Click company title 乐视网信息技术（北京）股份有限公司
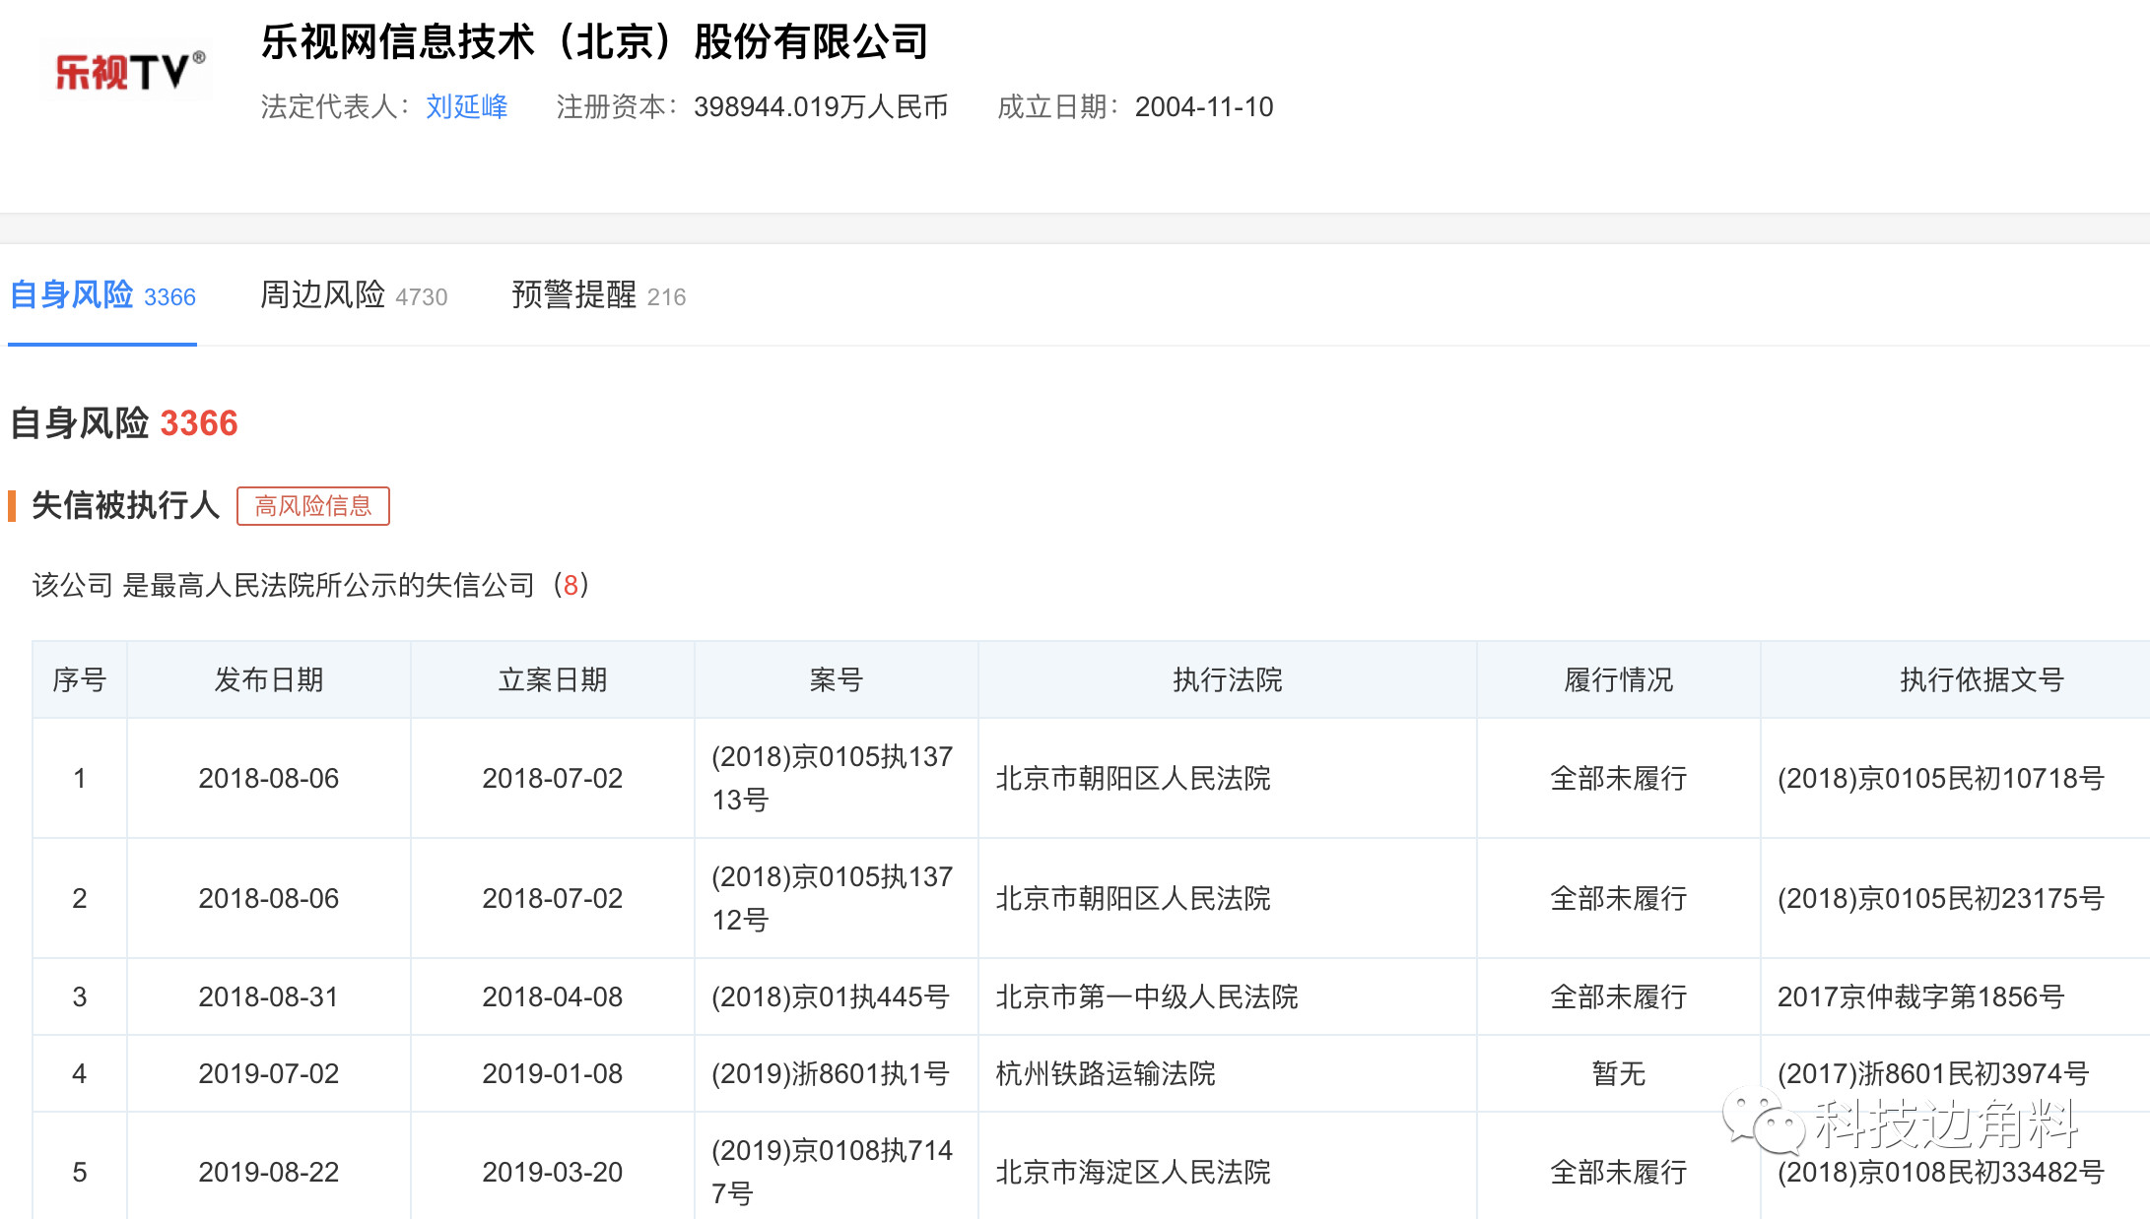The width and height of the screenshot is (2150, 1219). [x=595, y=41]
